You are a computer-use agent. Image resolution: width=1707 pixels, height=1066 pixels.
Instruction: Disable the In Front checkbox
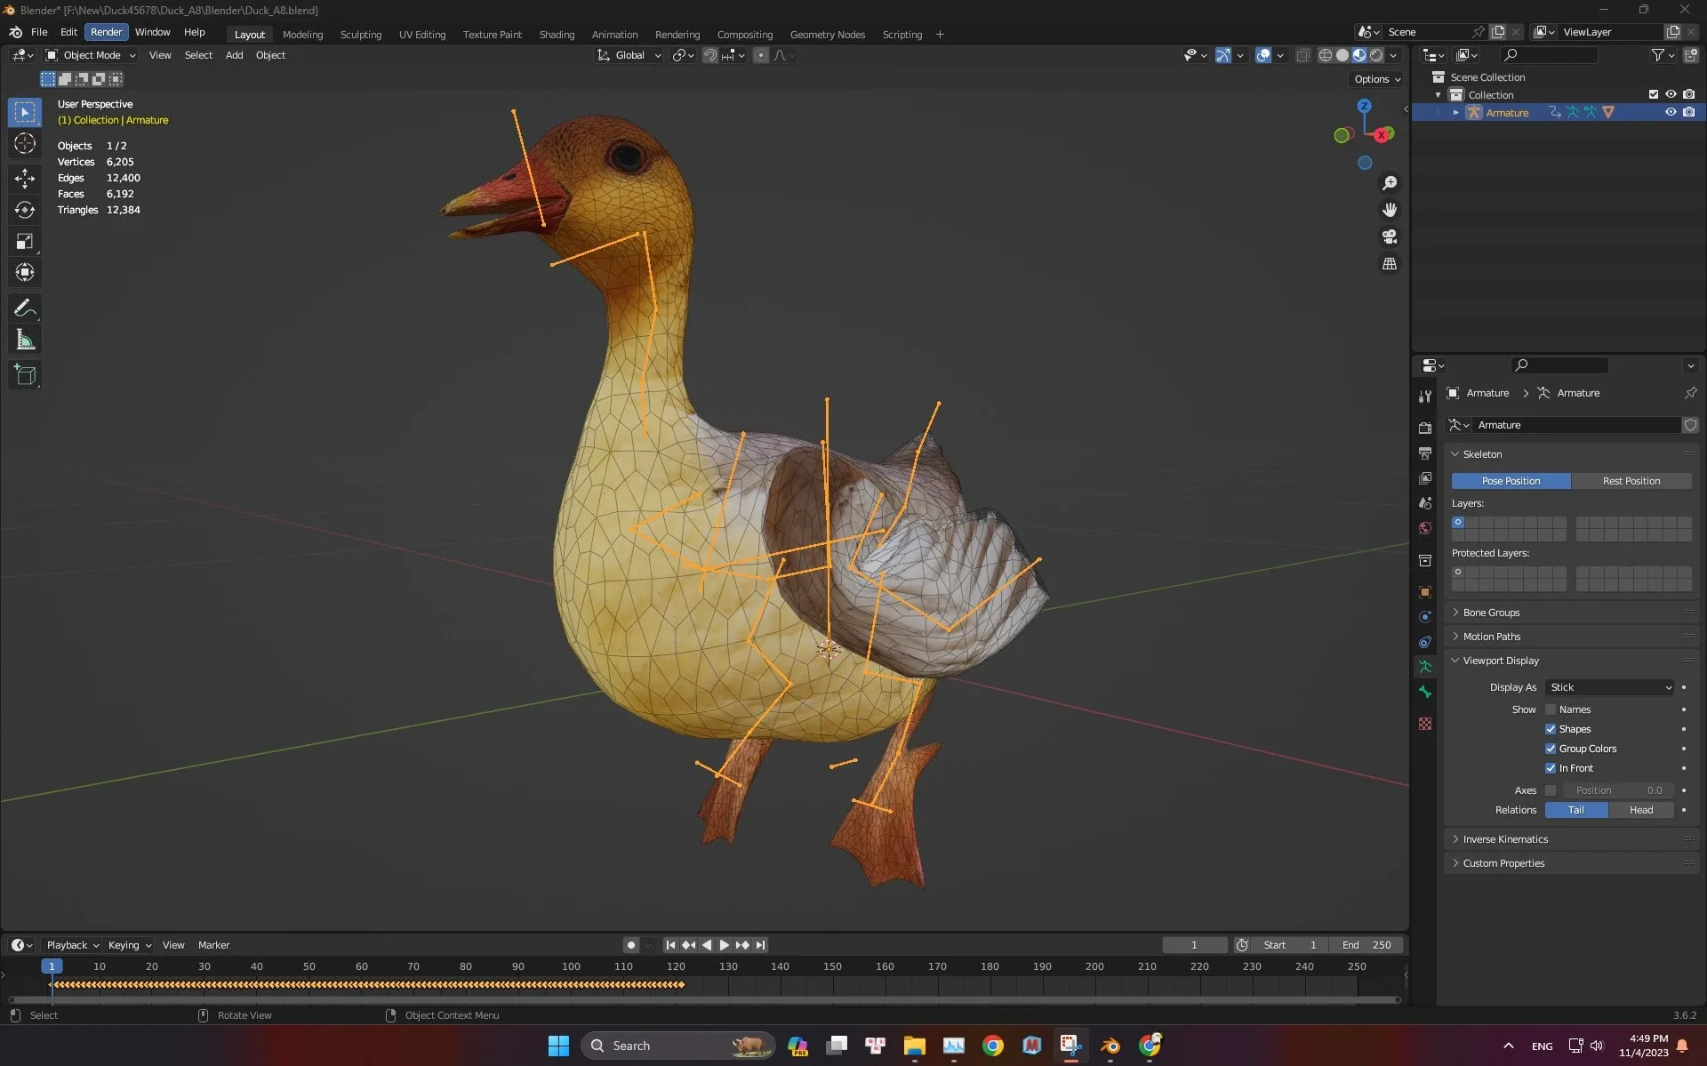coord(1551,767)
